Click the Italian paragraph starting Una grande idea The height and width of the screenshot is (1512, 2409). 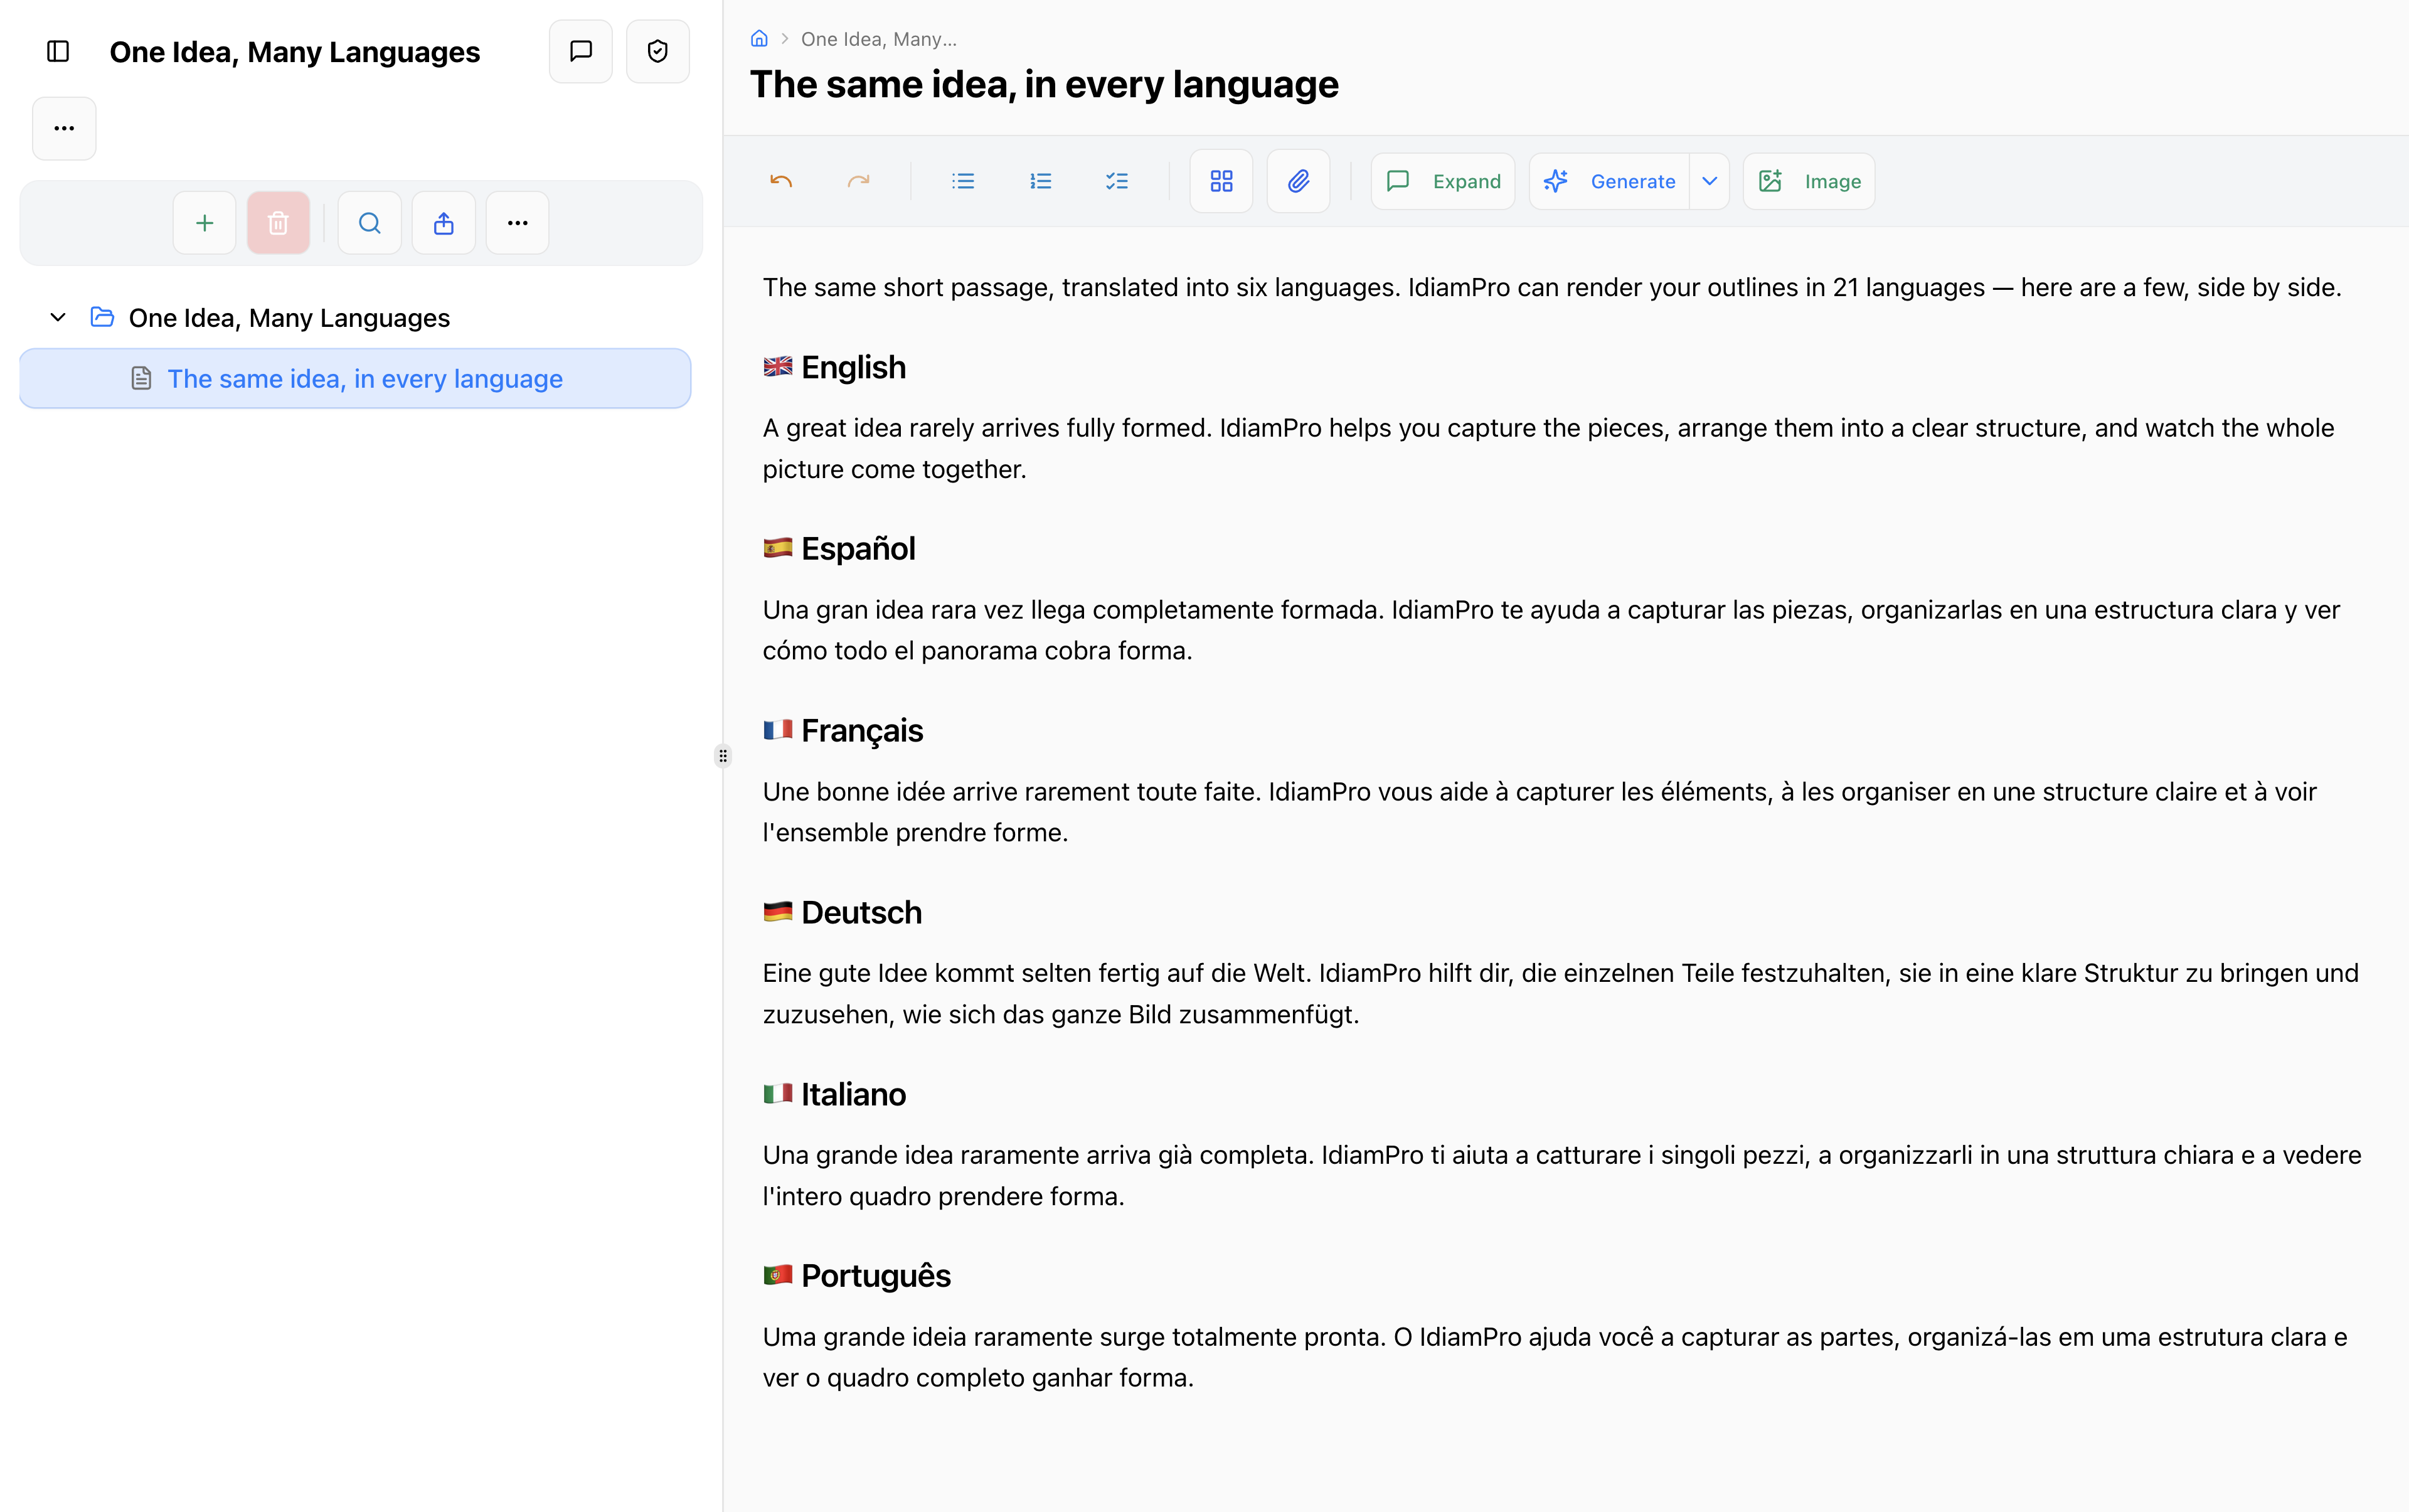pyautogui.click(x=1562, y=1176)
